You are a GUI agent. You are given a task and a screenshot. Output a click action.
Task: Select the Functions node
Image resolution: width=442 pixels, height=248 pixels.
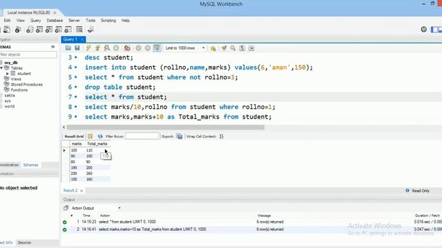(x=19, y=90)
